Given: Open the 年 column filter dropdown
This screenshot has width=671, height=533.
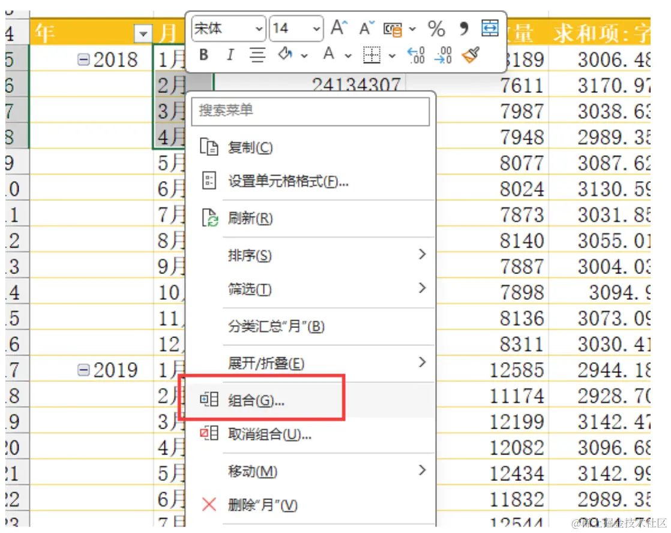Looking at the screenshot, I should 143,34.
